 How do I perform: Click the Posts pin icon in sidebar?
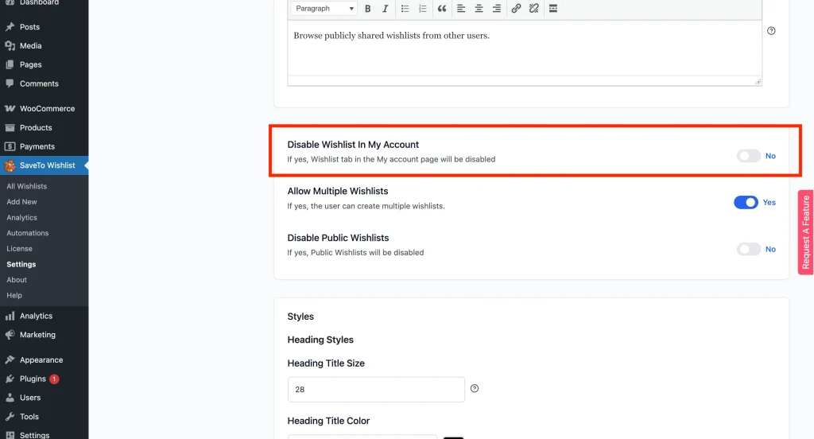[10, 26]
